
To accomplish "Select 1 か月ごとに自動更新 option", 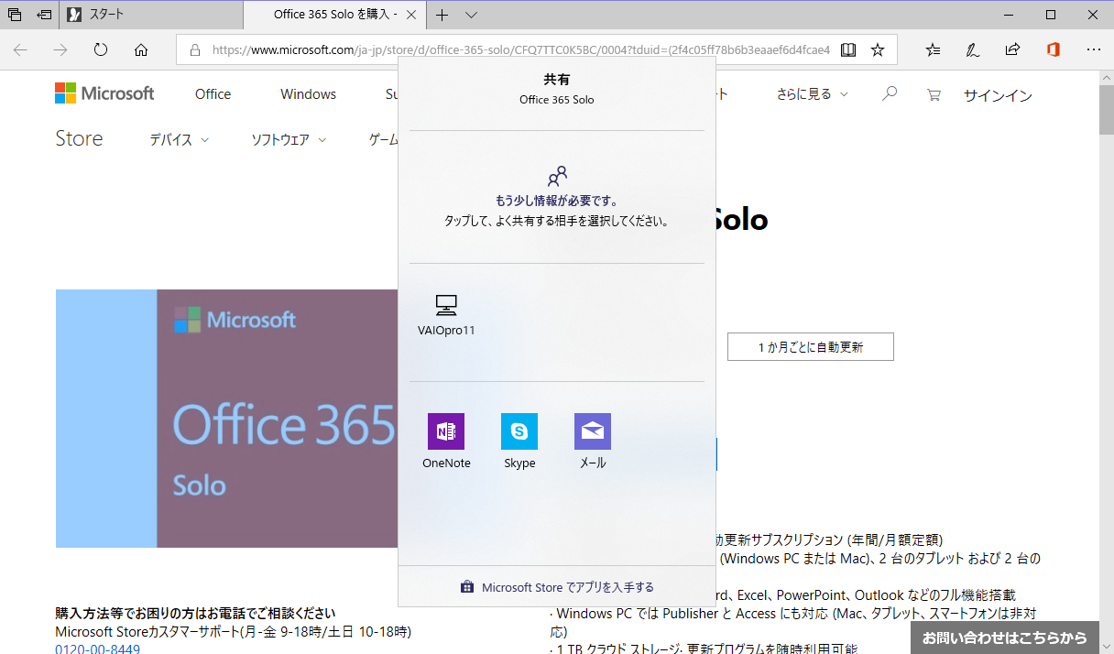I will [x=811, y=347].
